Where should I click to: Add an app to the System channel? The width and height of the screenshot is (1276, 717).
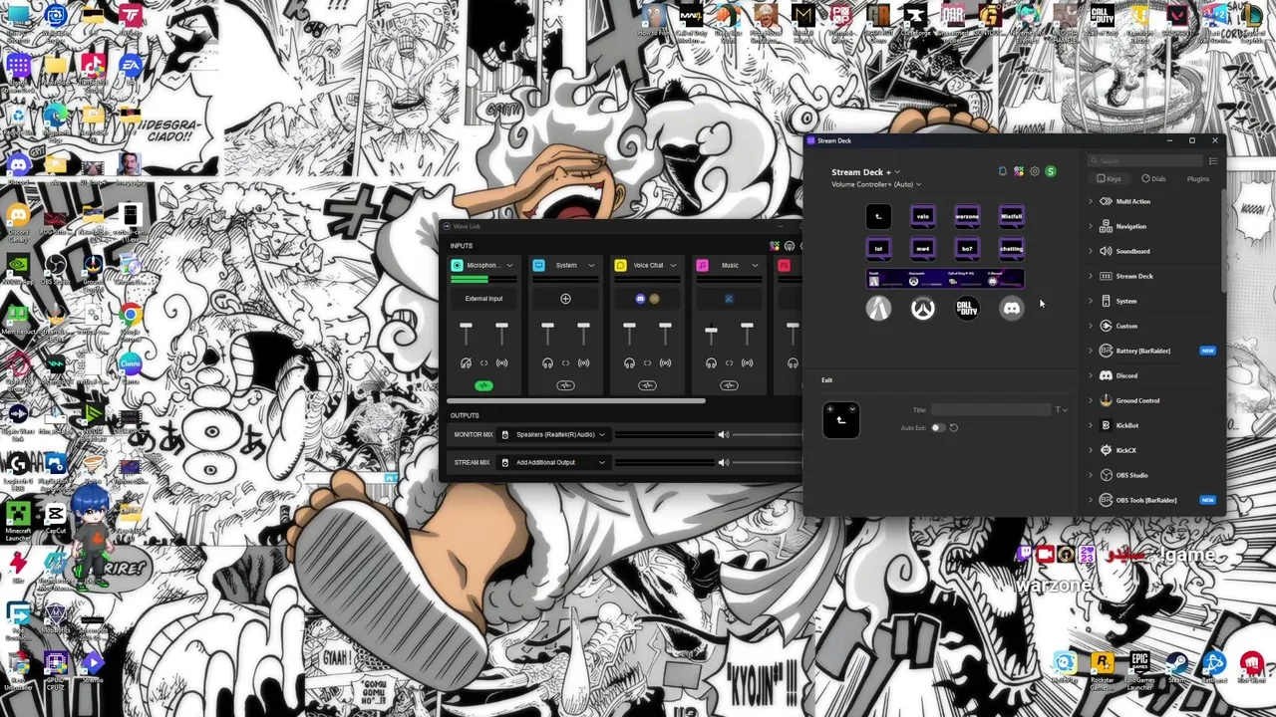[x=565, y=299]
